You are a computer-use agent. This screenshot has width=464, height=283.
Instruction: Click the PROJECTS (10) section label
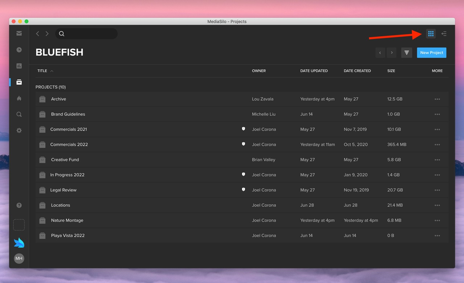point(51,87)
